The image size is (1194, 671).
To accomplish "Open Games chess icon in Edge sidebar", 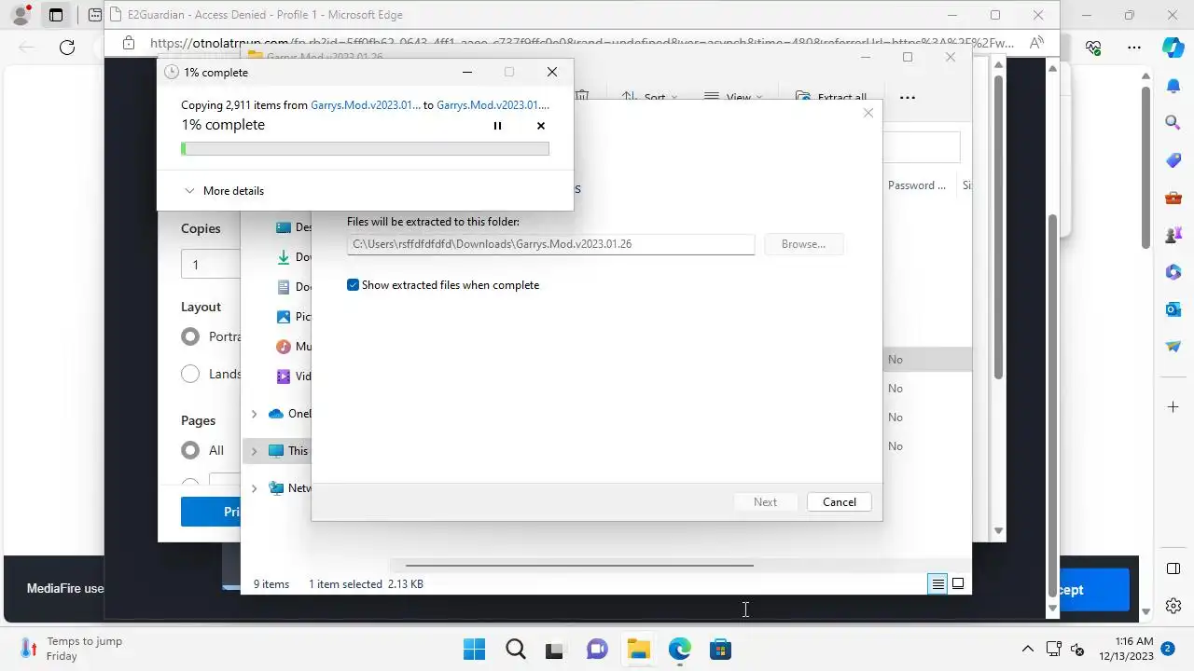I will 1173,235.
